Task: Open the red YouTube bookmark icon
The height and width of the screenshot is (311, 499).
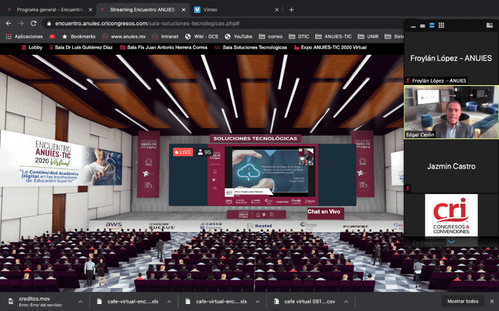Action: tap(52, 36)
